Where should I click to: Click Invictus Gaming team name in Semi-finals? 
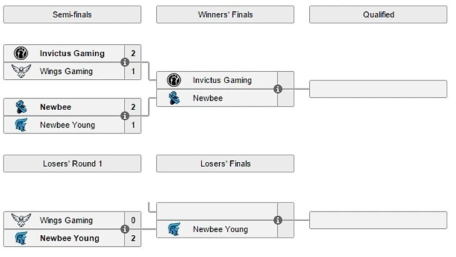72,54
